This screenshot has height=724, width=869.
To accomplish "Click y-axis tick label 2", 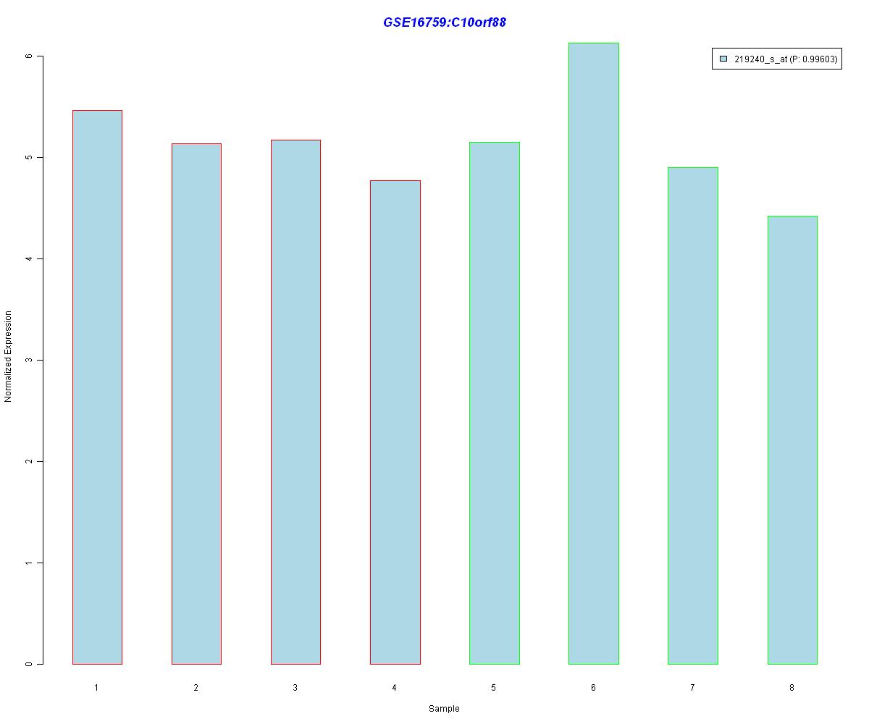I will click(x=29, y=461).
